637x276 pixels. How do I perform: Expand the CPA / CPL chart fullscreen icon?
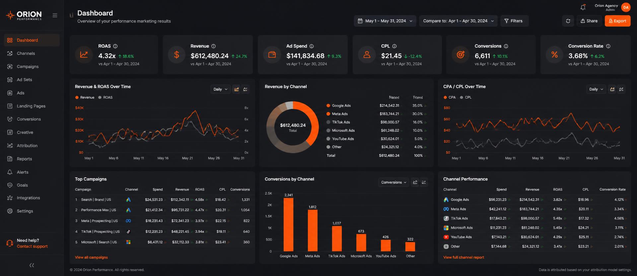pyautogui.click(x=621, y=89)
